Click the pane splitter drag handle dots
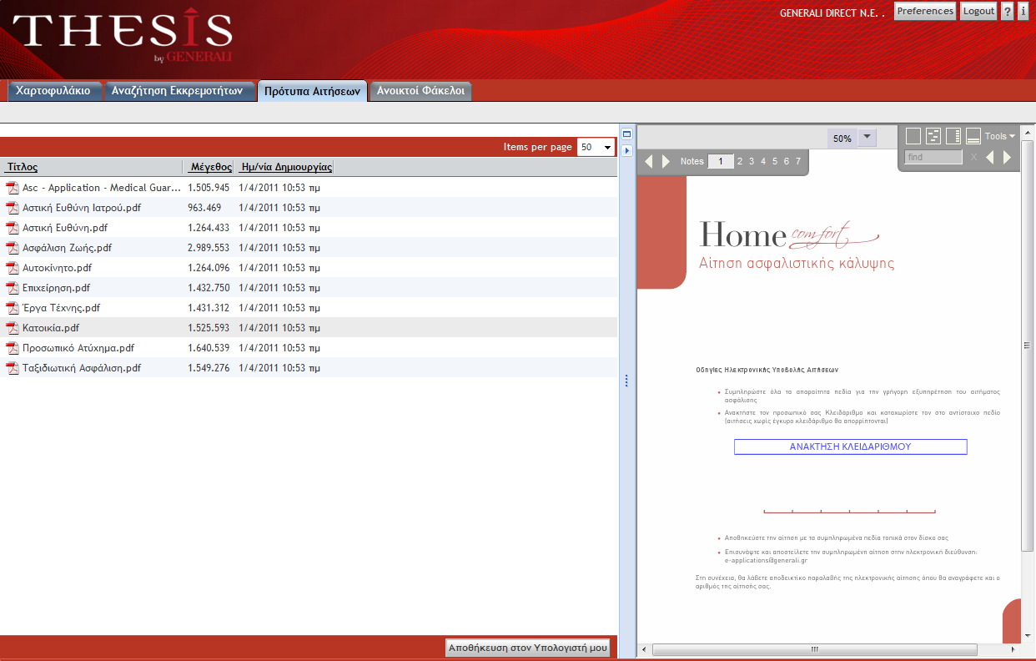 tap(626, 381)
